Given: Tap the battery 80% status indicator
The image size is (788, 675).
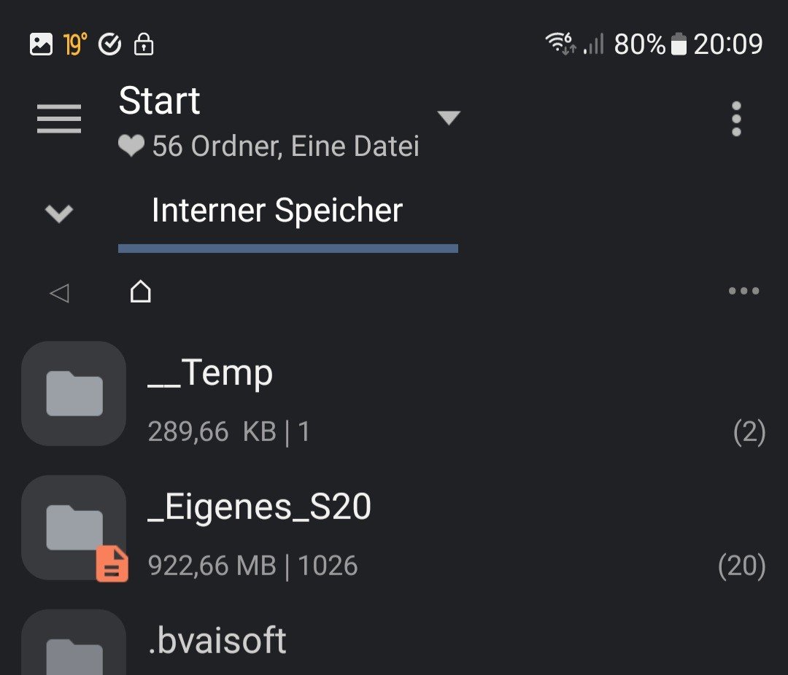Looking at the screenshot, I should [649, 45].
